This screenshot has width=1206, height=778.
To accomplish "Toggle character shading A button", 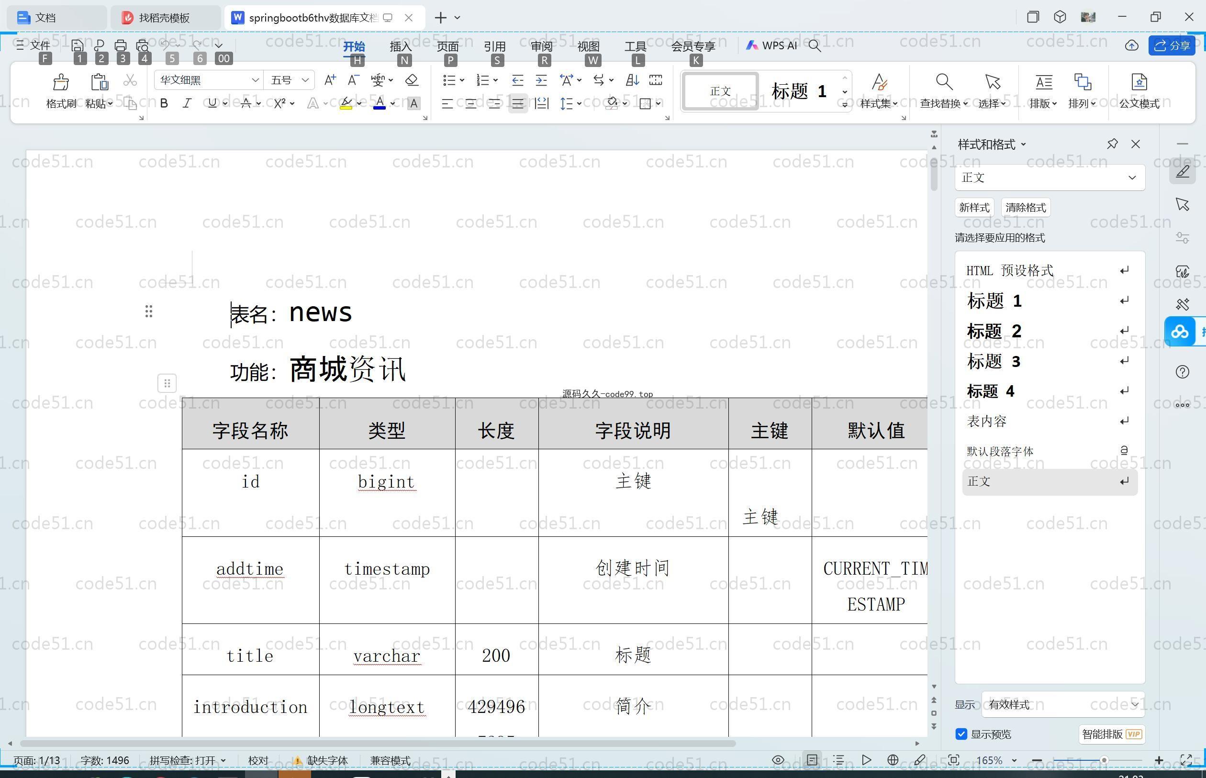I will 413,103.
